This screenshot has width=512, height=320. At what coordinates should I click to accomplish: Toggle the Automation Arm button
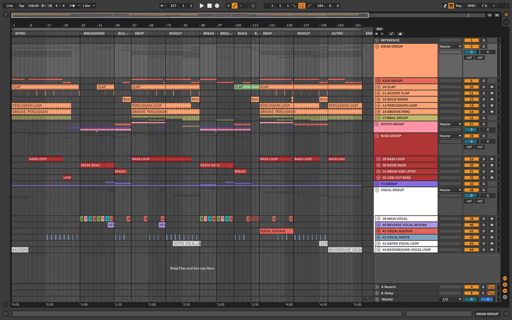click(234, 6)
